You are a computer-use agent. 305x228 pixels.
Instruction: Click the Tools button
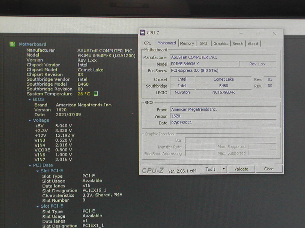click(210, 169)
